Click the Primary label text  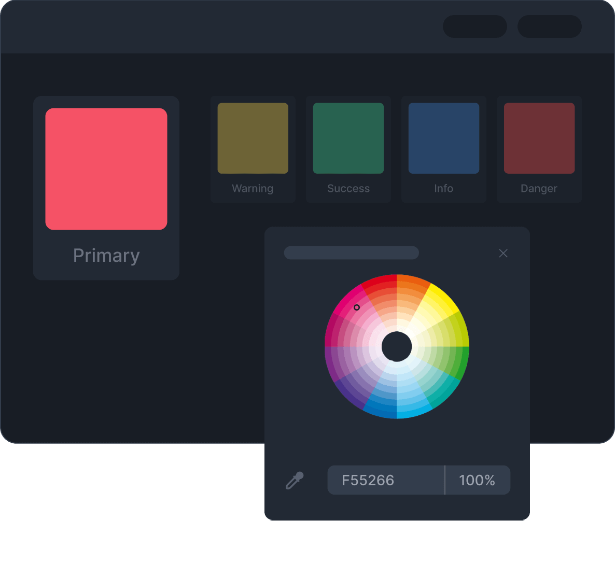point(106,255)
